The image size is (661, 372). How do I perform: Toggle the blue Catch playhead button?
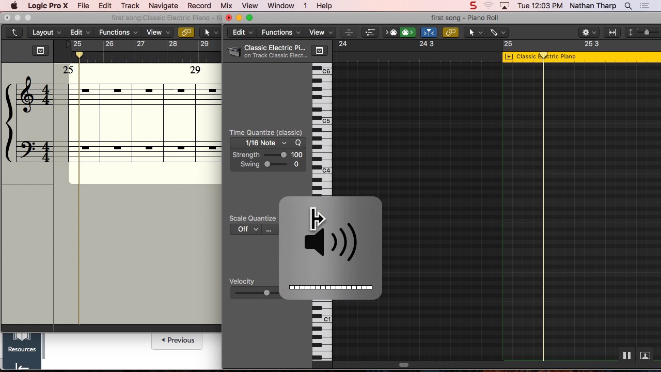[x=429, y=32]
